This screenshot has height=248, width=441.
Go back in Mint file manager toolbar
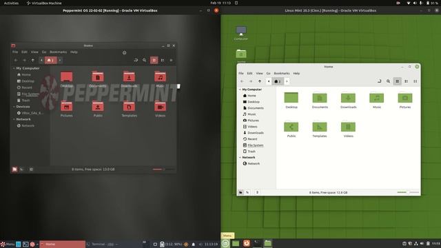pos(242,81)
